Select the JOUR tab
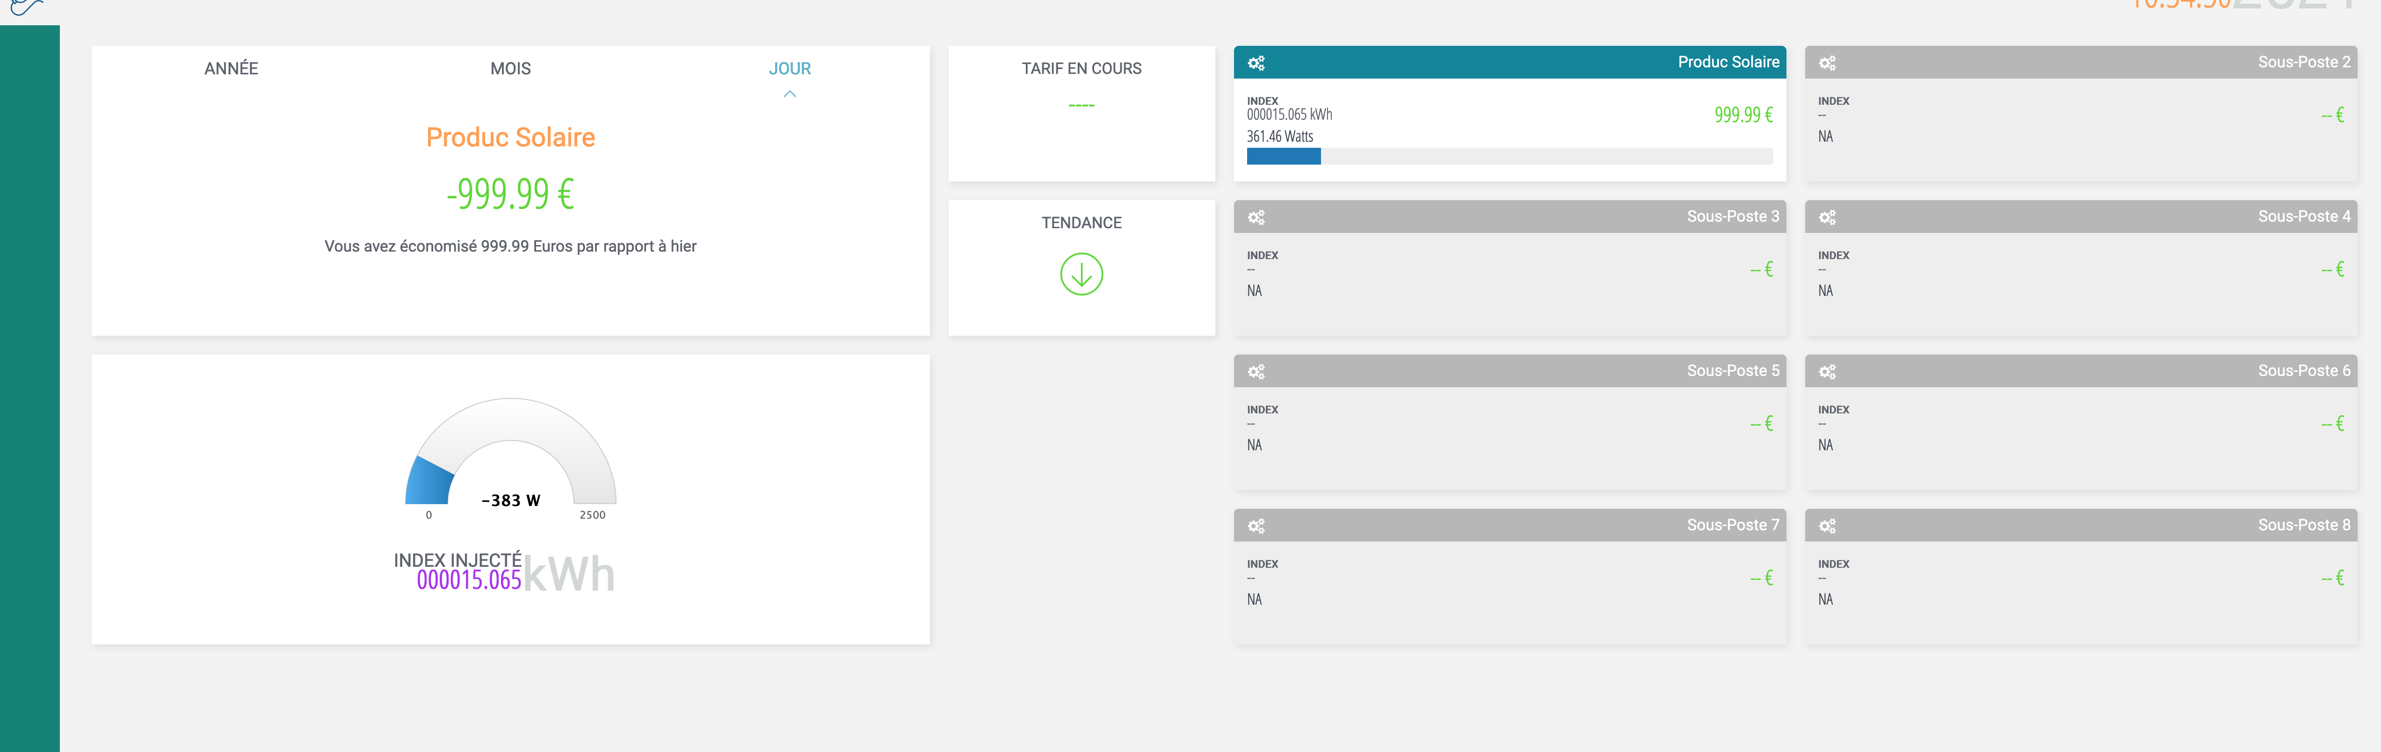Screen dimensions: 2381x752 pyautogui.click(x=789, y=68)
